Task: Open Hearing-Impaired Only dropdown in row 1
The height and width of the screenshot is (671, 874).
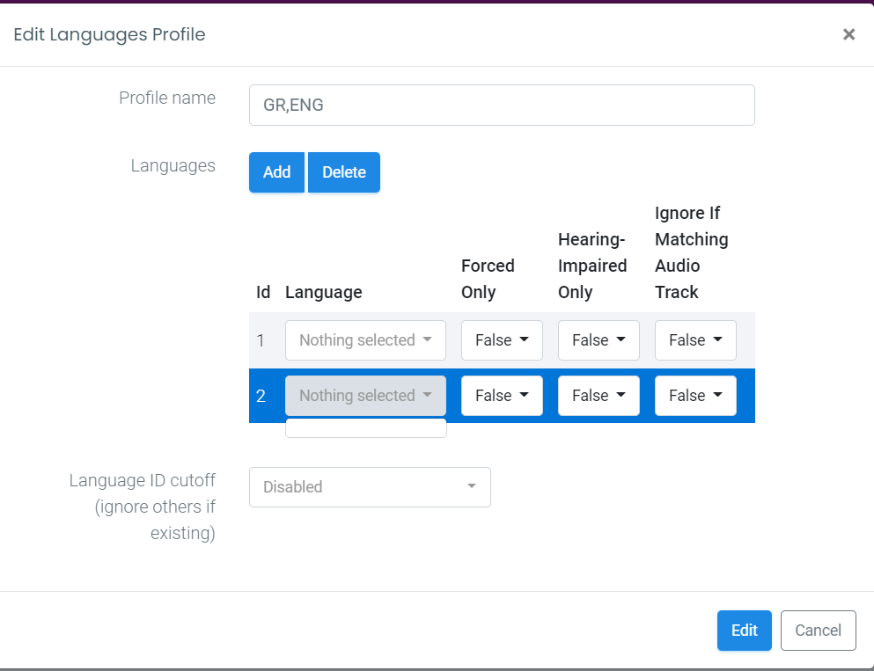Action: pyautogui.click(x=599, y=340)
